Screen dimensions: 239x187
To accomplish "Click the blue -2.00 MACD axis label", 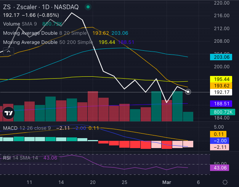I will click(x=220, y=141).
